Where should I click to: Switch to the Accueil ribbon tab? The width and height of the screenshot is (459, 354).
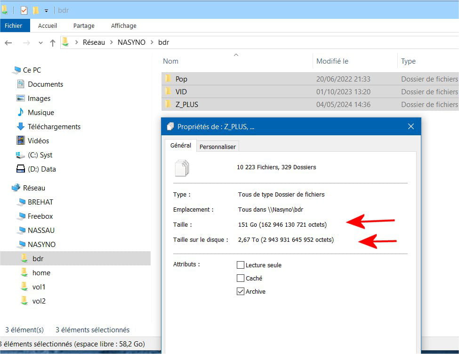[48, 26]
